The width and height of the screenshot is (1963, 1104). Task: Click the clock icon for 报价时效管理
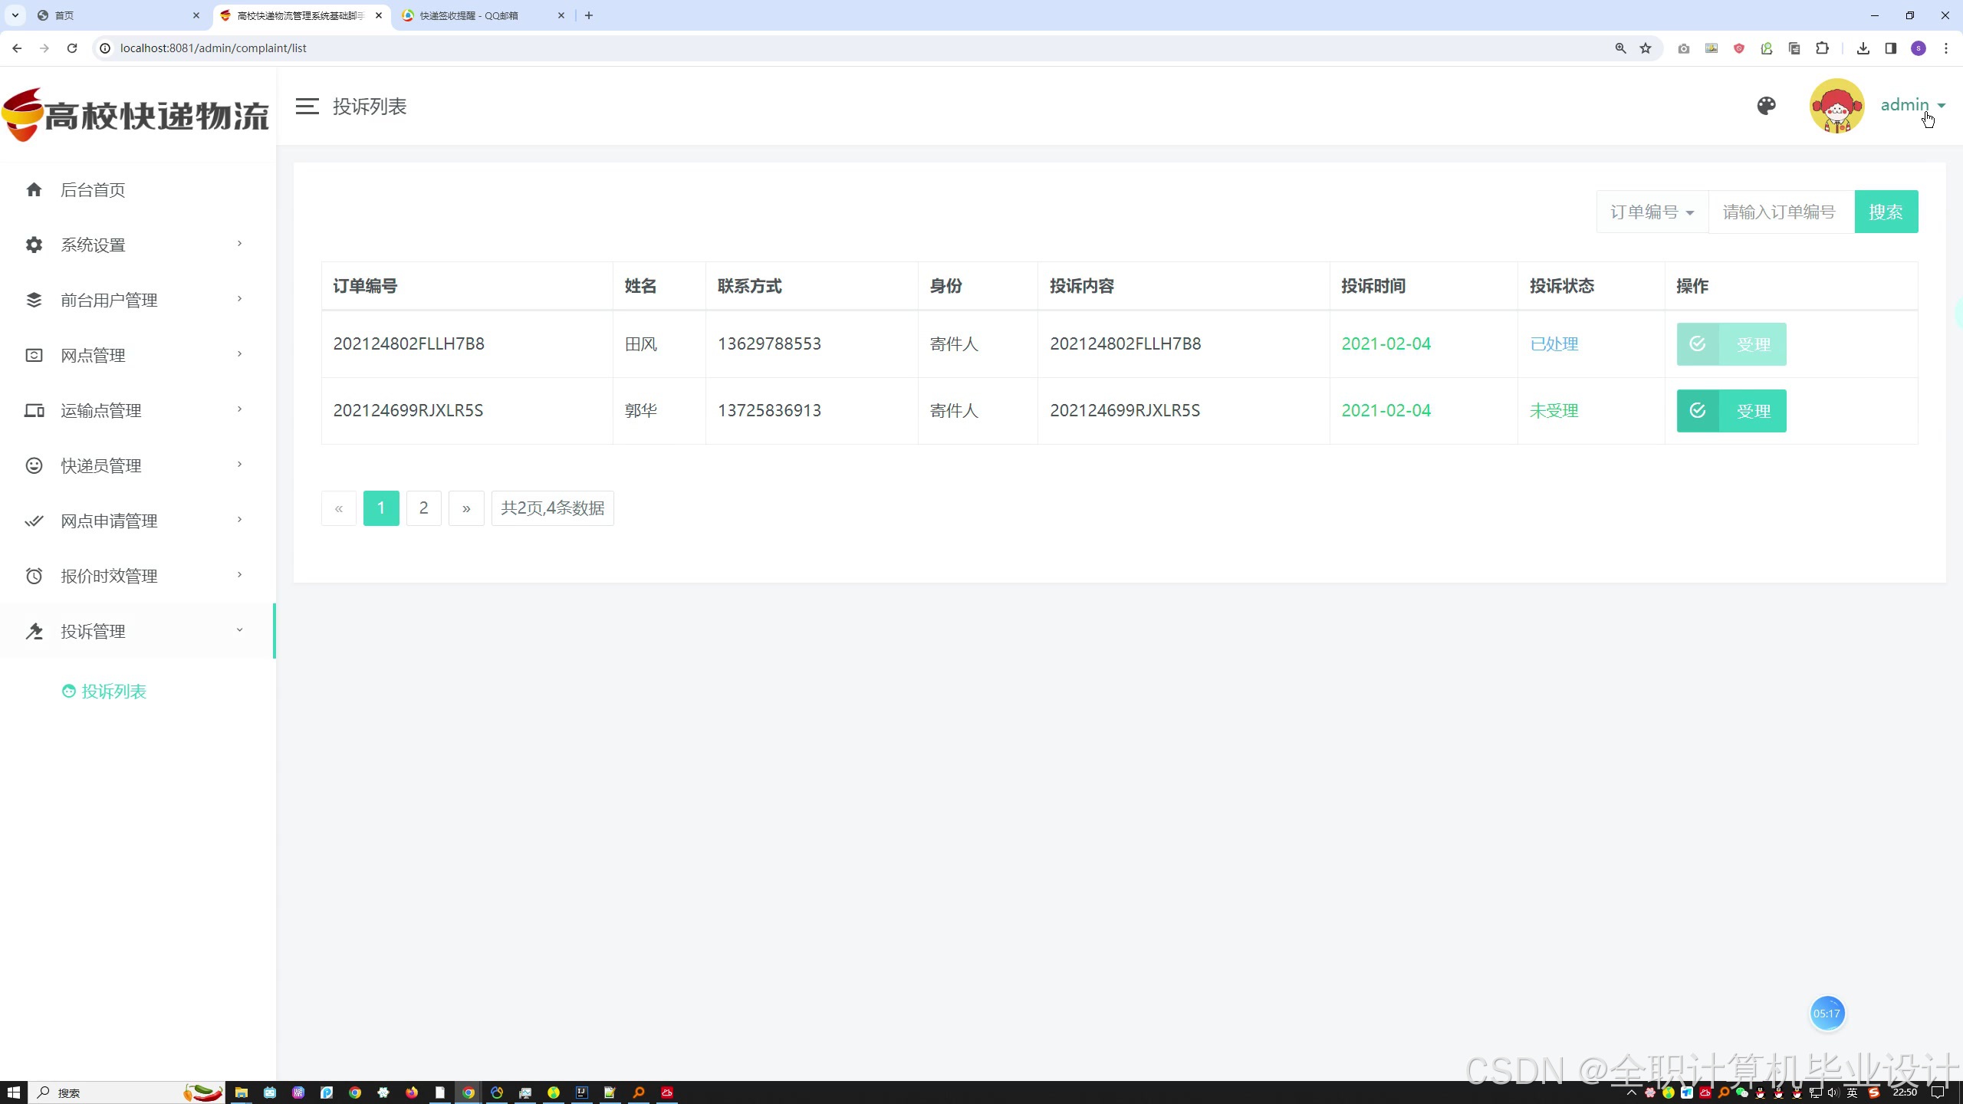[x=34, y=576]
